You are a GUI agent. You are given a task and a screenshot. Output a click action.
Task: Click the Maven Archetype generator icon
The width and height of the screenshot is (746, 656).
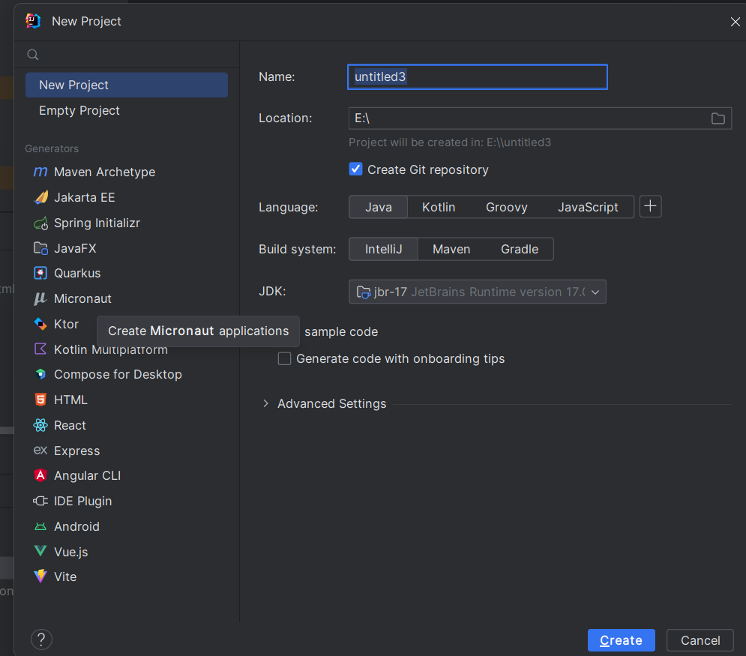(x=40, y=172)
